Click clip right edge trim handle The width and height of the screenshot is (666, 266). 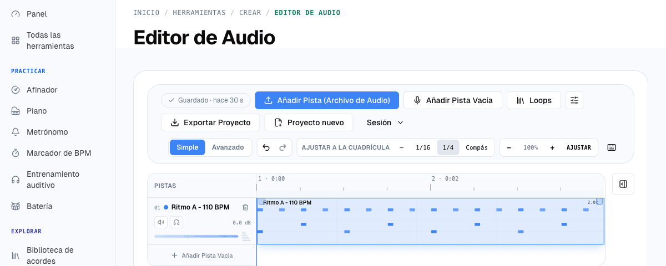click(x=599, y=202)
